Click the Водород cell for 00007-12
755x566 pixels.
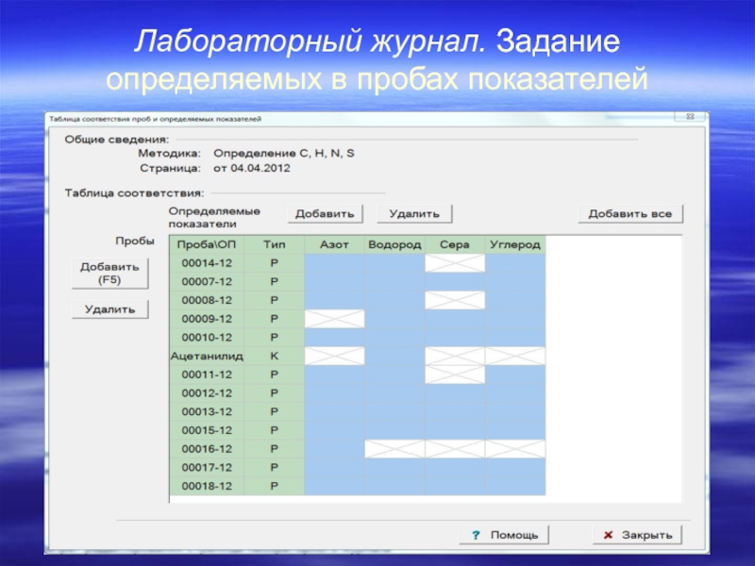(394, 282)
